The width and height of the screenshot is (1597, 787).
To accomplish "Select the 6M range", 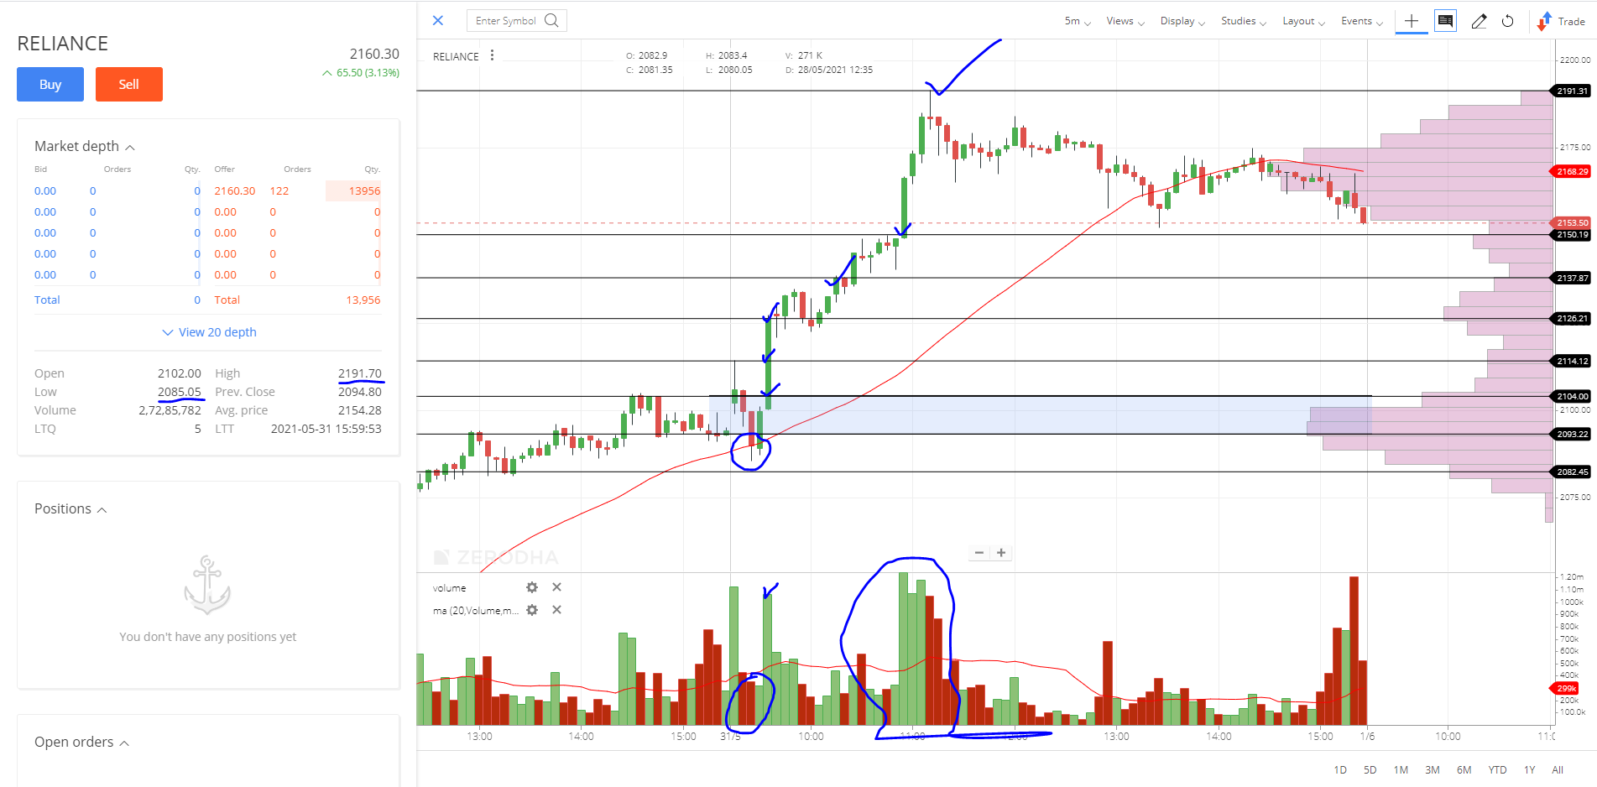I will click(x=1464, y=769).
